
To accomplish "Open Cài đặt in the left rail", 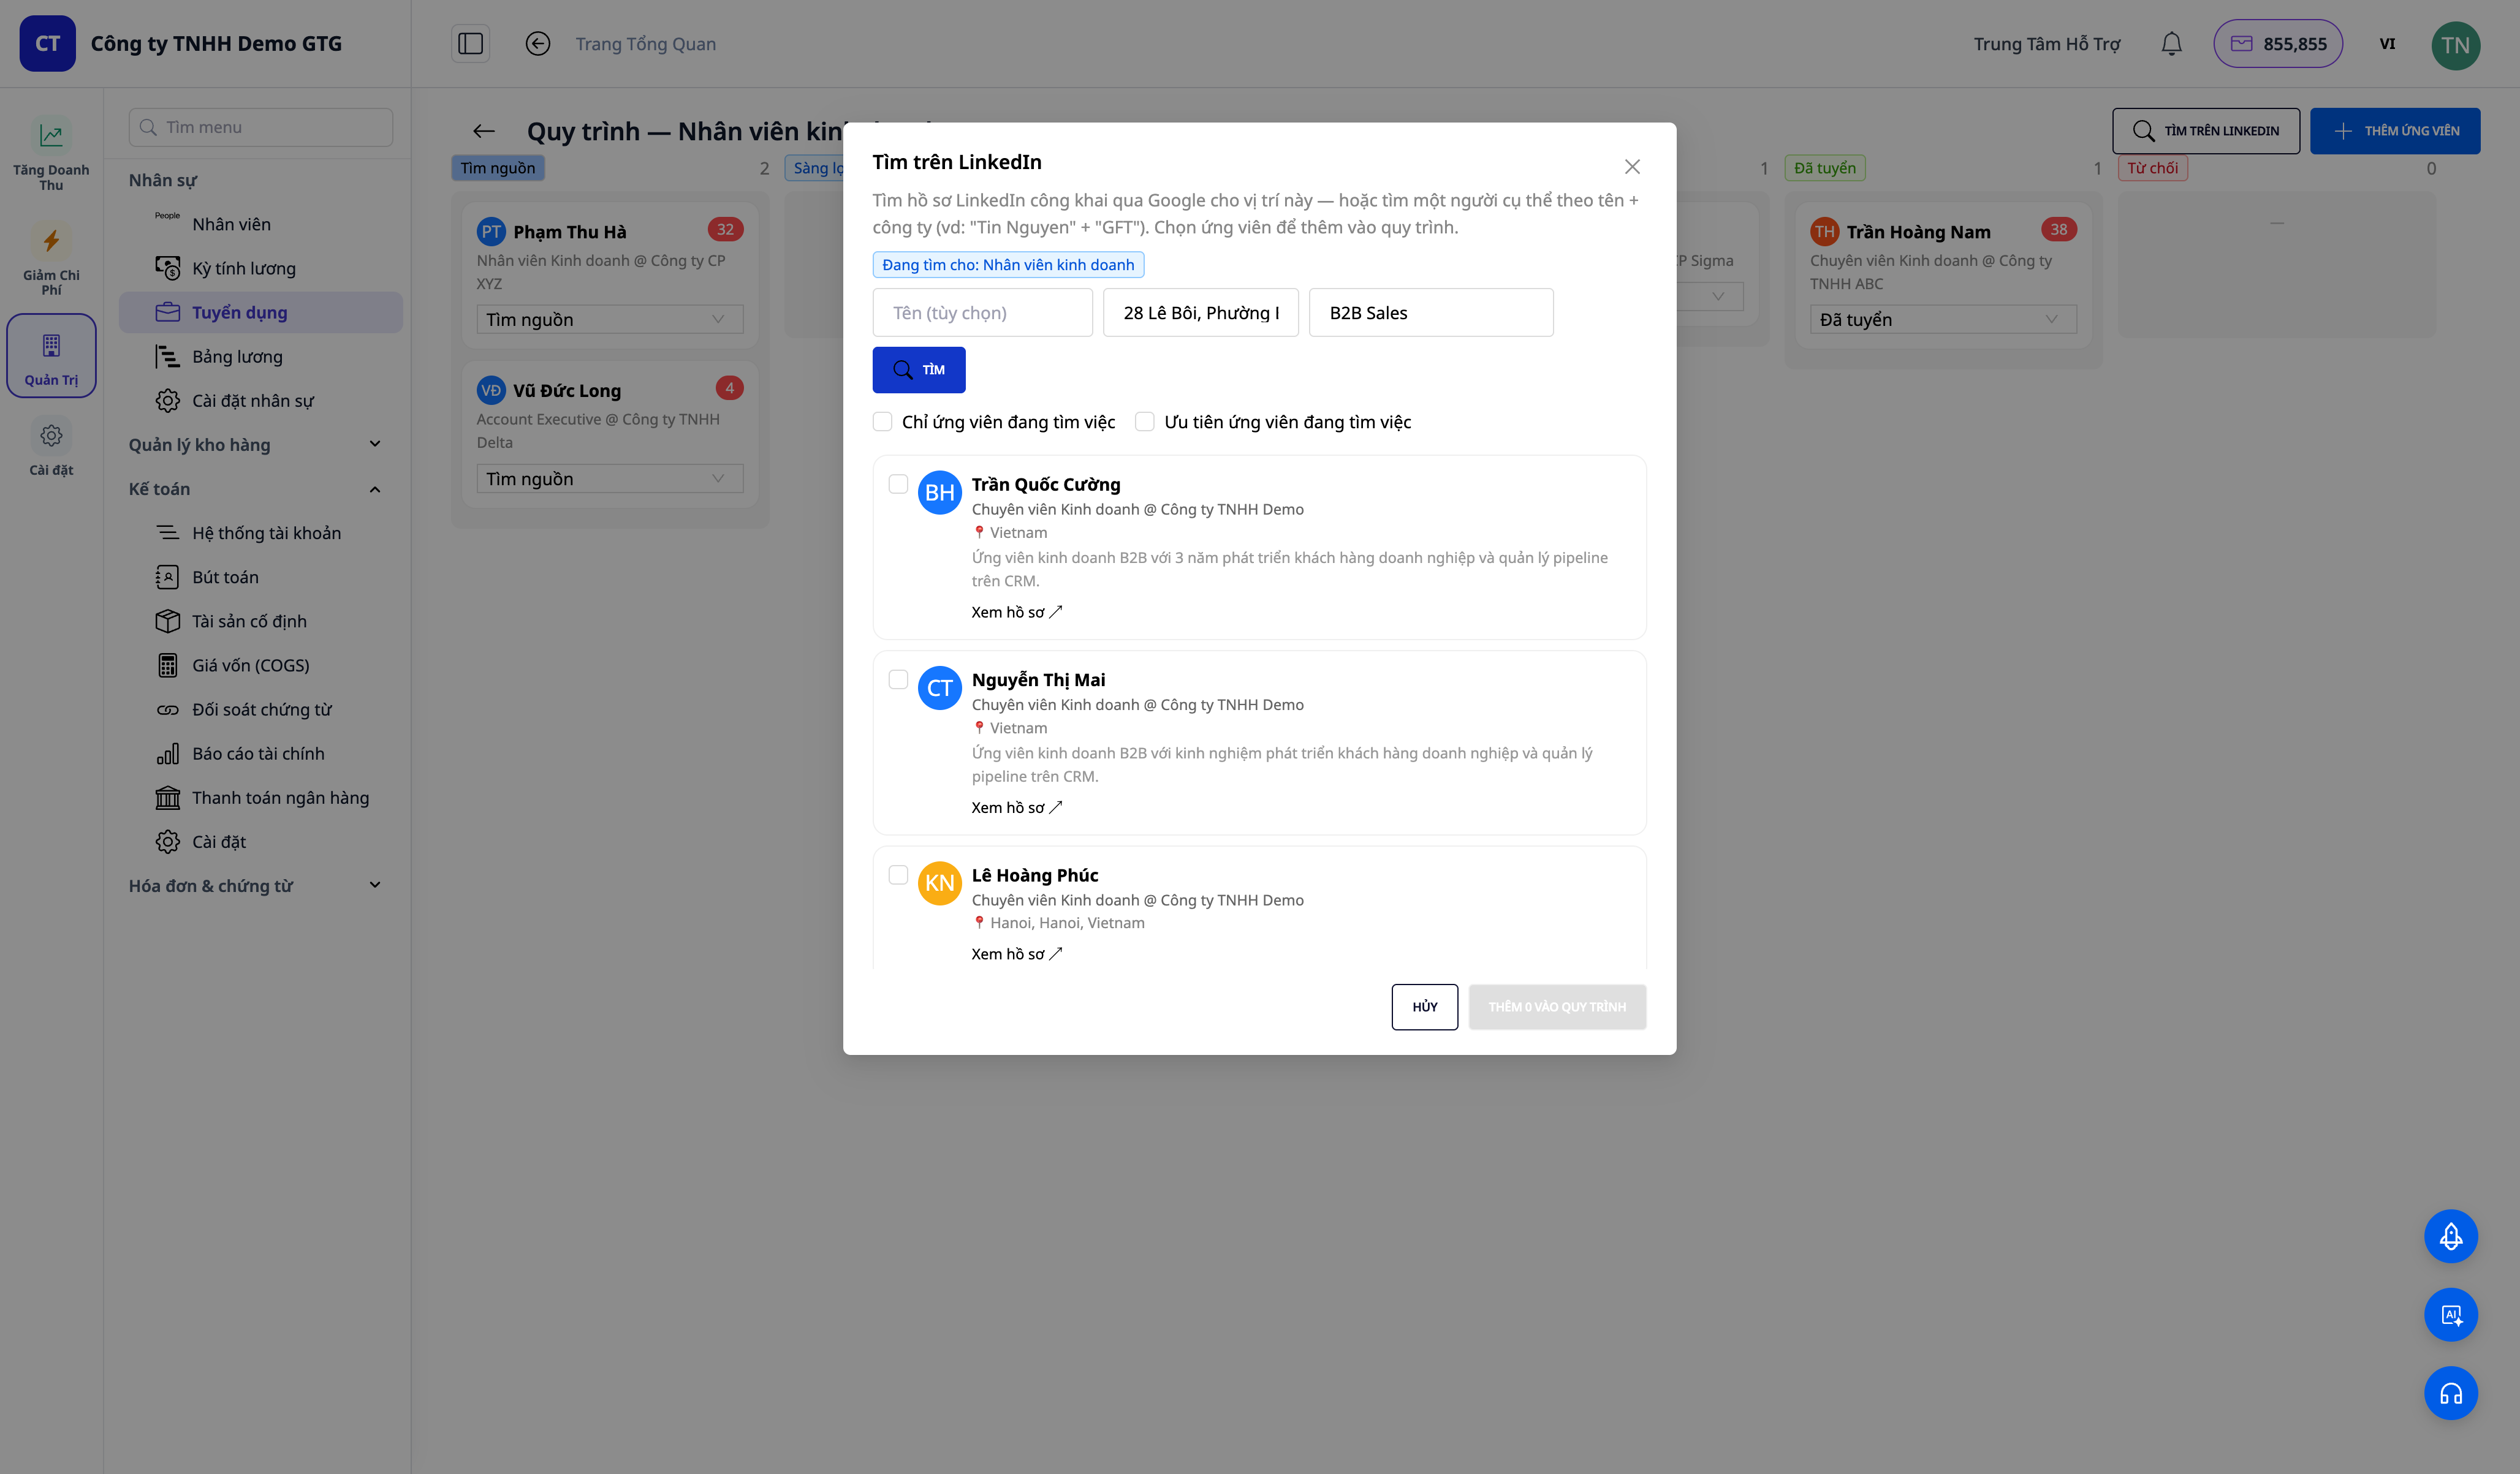I will 51,447.
